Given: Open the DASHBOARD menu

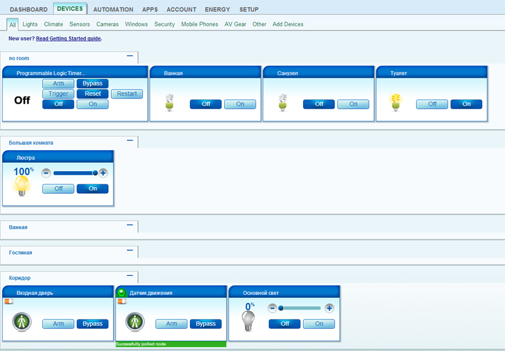Looking at the screenshot, I should [28, 9].
